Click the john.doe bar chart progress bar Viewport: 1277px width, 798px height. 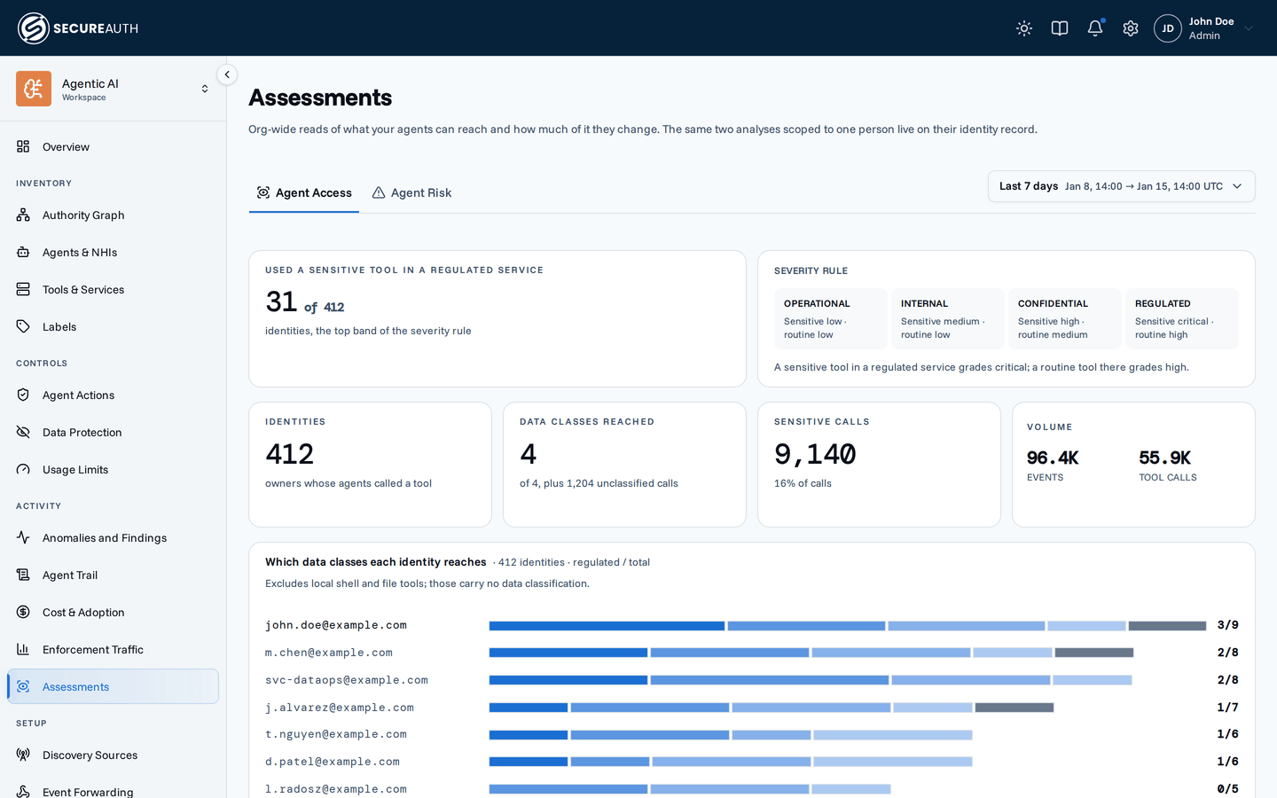point(848,626)
